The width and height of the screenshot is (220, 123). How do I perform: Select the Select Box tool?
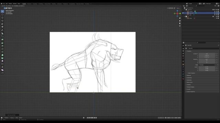coord(2,11)
